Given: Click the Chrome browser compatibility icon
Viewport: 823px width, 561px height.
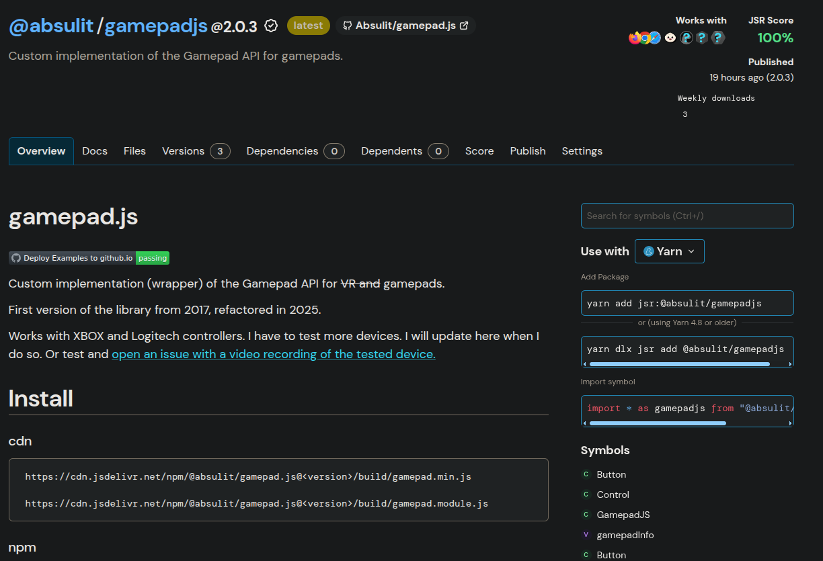Looking at the screenshot, I should (644, 38).
